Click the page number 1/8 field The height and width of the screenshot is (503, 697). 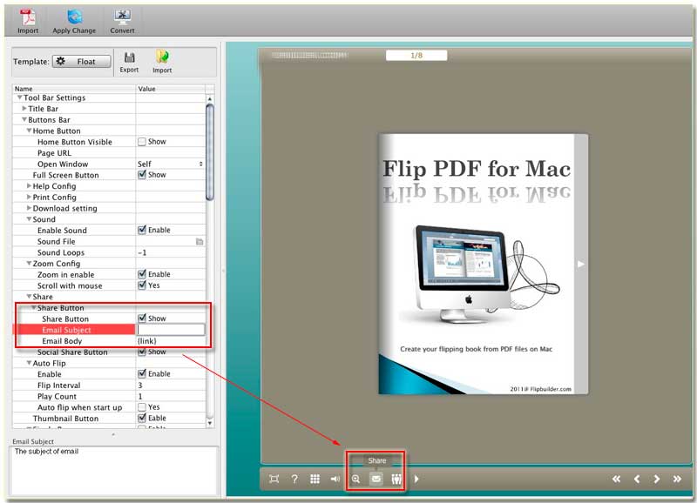click(x=416, y=56)
